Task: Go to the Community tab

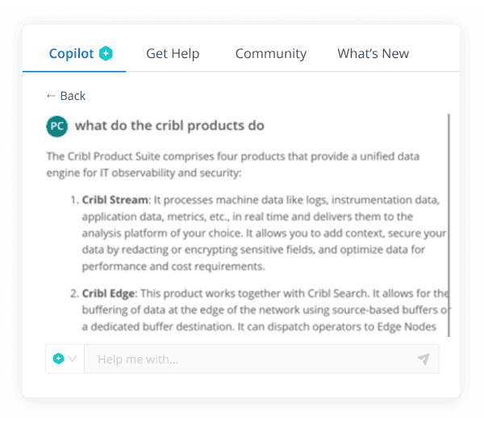Action: pyautogui.click(x=270, y=54)
